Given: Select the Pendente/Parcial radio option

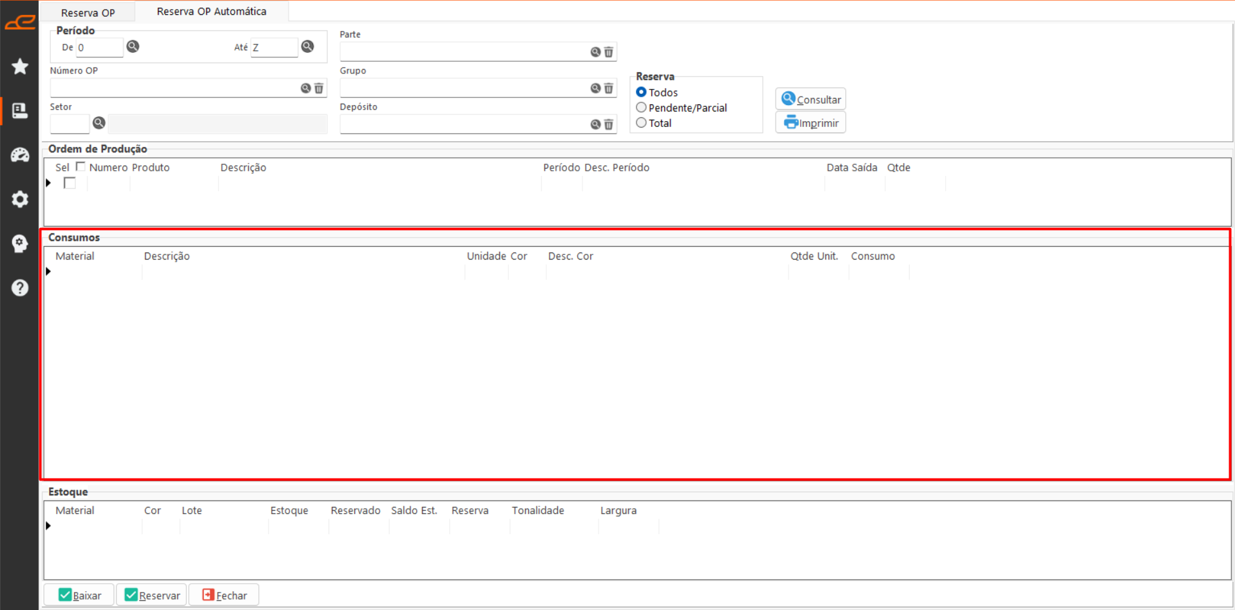Looking at the screenshot, I should coord(641,108).
